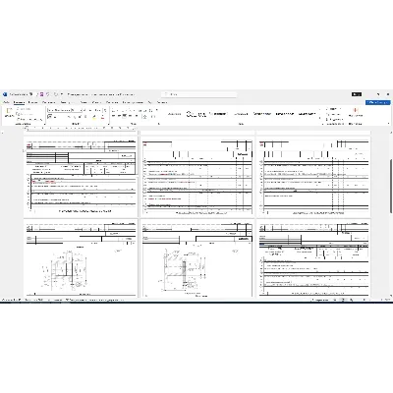Toggle paragraph marks visibility
The width and height of the screenshot is (393, 393).
[156, 110]
